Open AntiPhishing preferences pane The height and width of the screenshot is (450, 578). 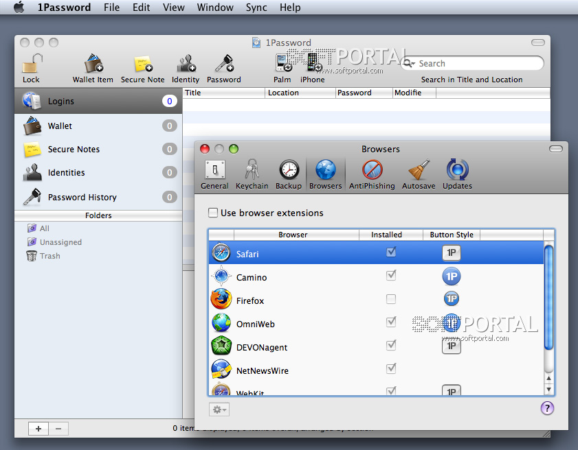point(372,174)
